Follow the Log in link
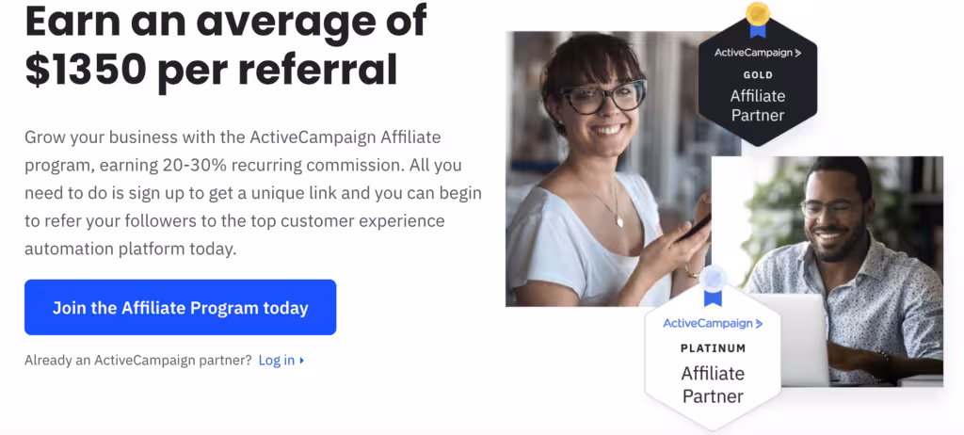 pos(276,361)
